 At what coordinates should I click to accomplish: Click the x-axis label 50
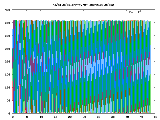155,117
